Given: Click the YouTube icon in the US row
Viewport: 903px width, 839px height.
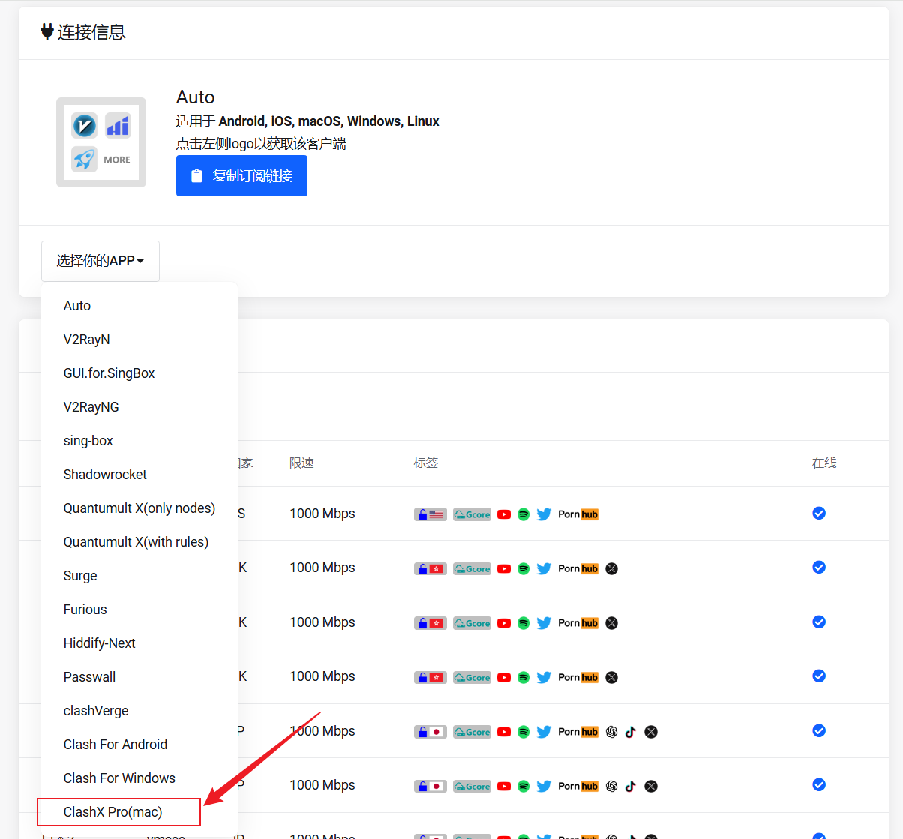Looking at the screenshot, I should coord(504,514).
